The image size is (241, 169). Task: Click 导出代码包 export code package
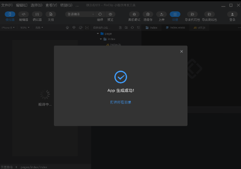pyautogui.click(x=192, y=14)
